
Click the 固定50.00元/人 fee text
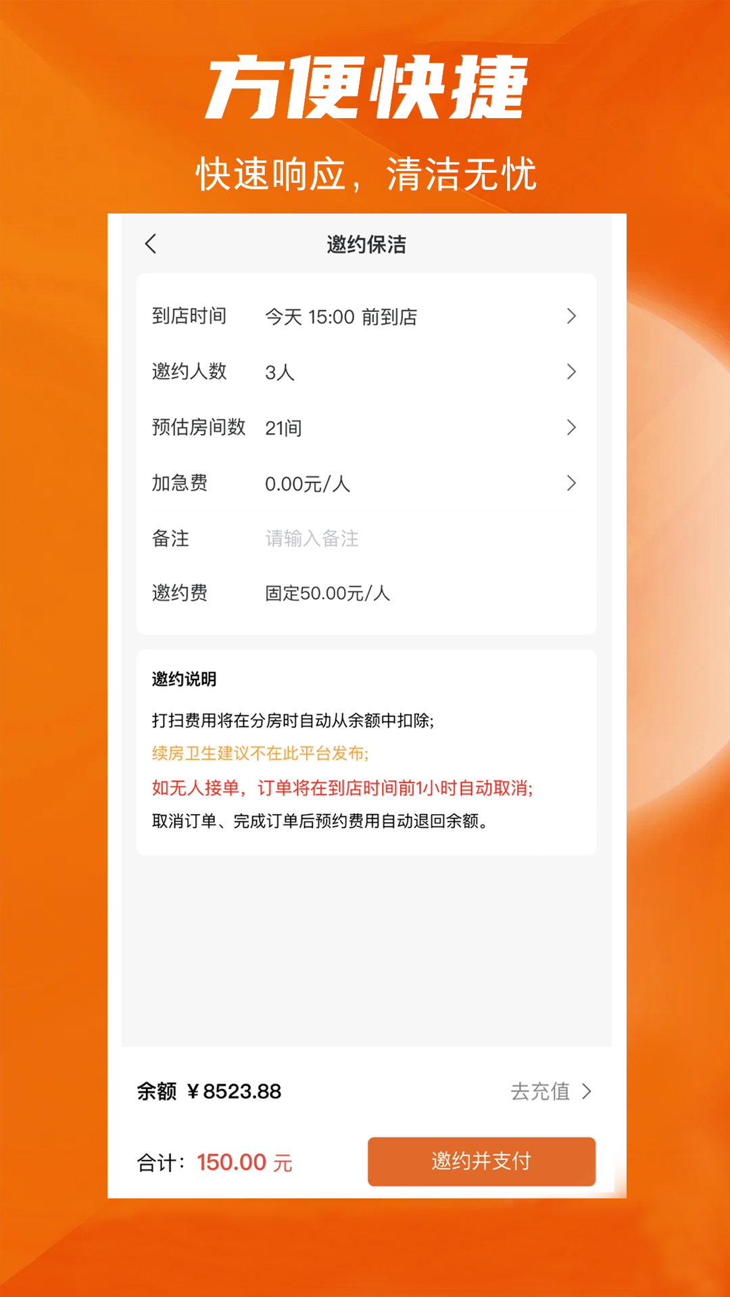point(328,593)
